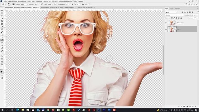
Task: Open the Filter menu
Action: pyautogui.click(x=45, y=1)
